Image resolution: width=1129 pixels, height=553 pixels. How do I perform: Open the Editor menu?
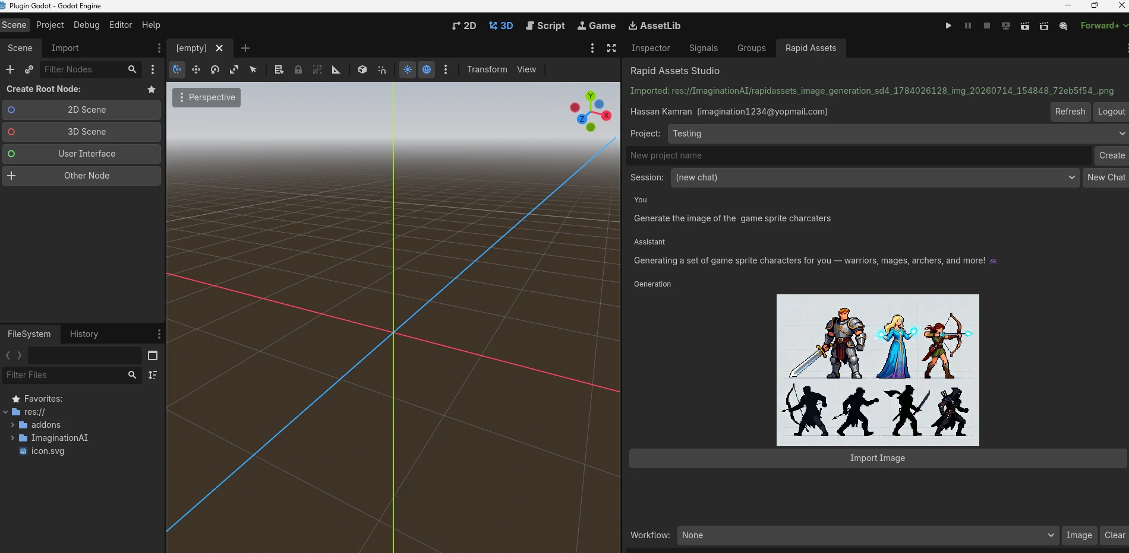click(121, 25)
